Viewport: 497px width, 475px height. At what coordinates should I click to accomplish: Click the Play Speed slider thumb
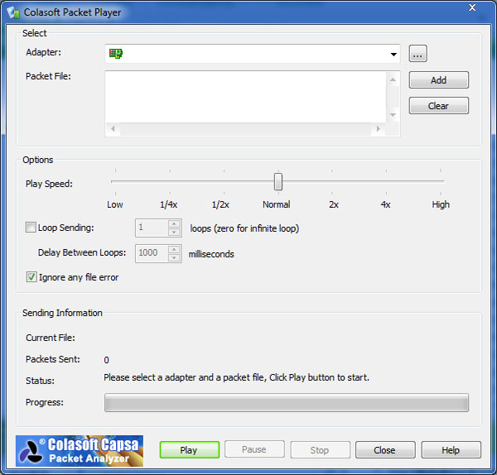point(278,181)
